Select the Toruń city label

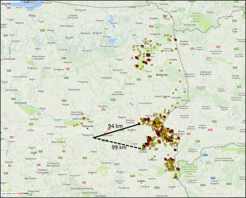coord(4,82)
